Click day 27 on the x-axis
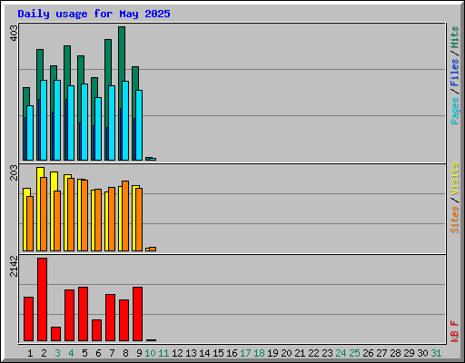Image resolution: width=465 pixels, height=363 pixels. (381, 353)
